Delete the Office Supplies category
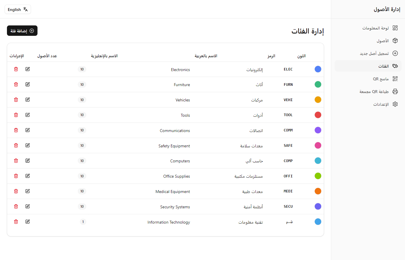Screen dimensions: 405x260 click(x=16, y=176)
